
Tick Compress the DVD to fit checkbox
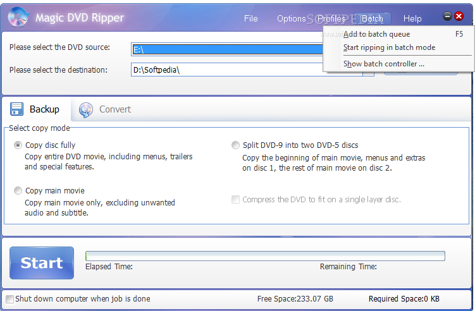235,200
